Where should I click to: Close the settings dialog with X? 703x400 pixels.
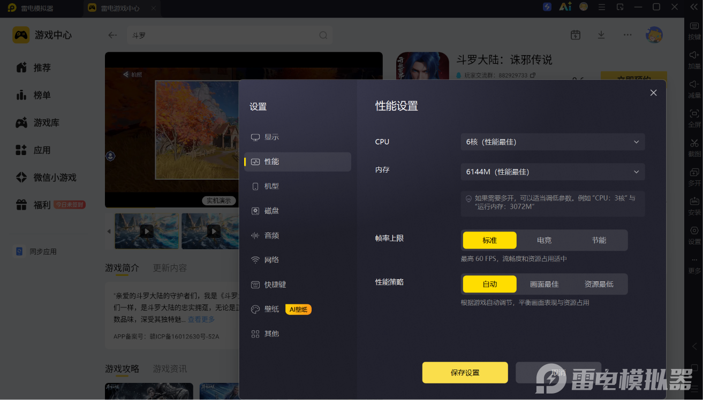click(653, 93)
